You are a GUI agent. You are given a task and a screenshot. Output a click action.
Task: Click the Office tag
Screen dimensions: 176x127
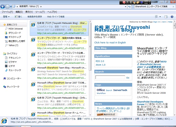(x=101, y=90)
